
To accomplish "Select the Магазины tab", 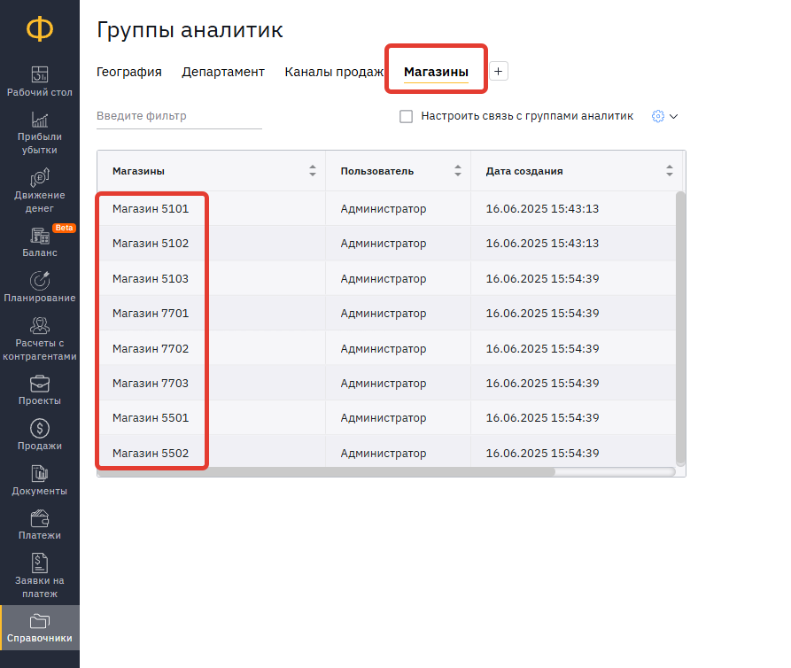I will 436,72.
